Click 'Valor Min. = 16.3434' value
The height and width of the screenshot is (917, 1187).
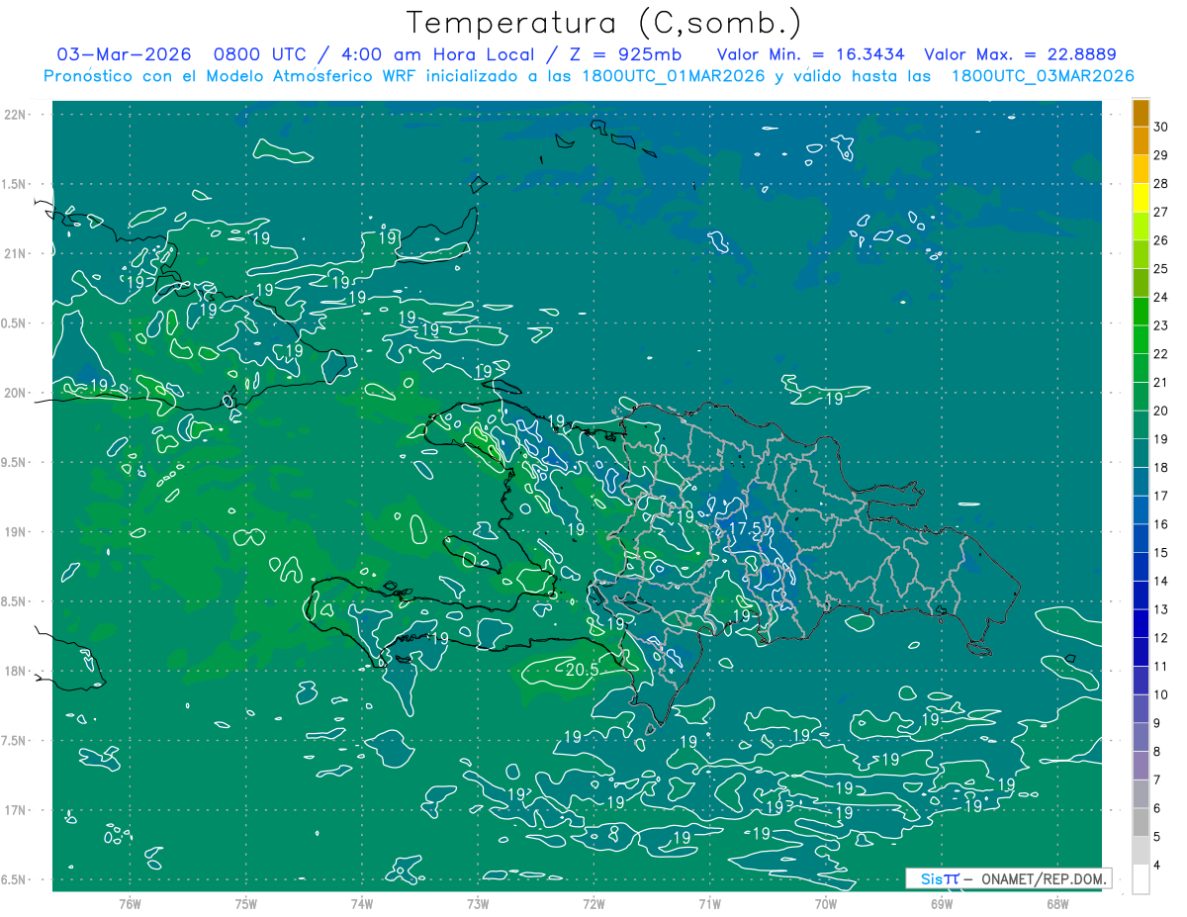point(811,54)
